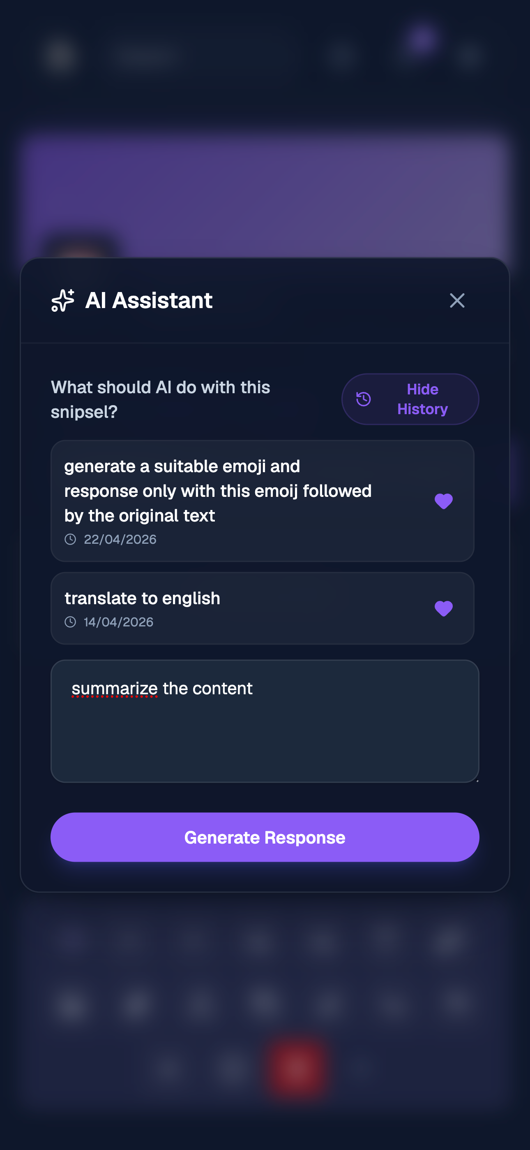Click the history icon inside the Hide History pill

pos(363,399)
